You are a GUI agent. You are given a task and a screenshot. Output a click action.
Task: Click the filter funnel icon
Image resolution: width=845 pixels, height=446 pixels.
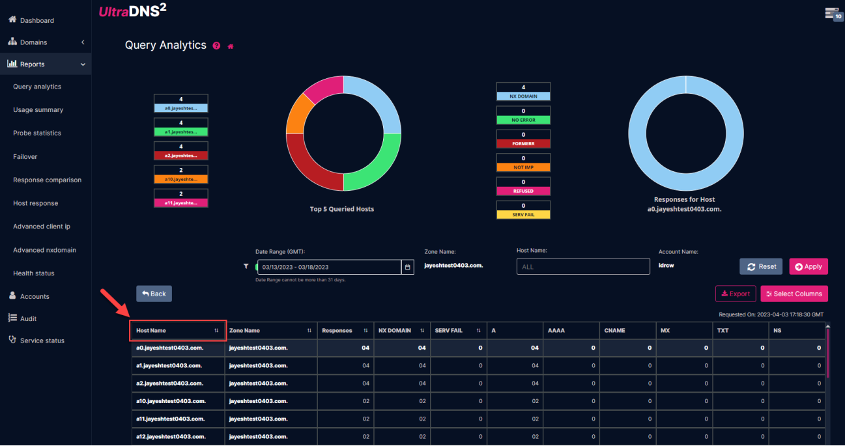coord(246,266)
